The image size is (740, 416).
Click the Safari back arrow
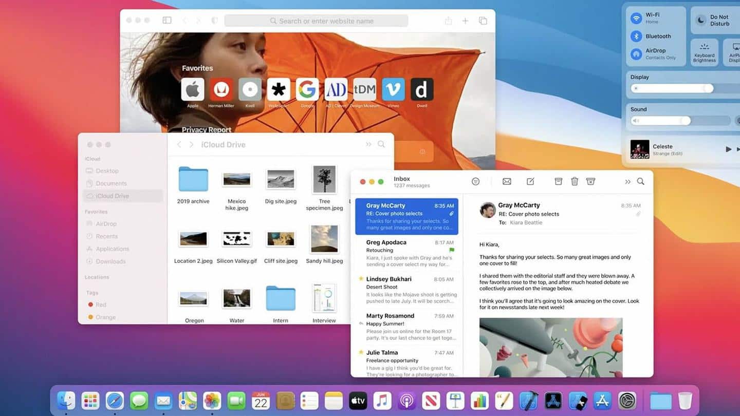point(184,21)
